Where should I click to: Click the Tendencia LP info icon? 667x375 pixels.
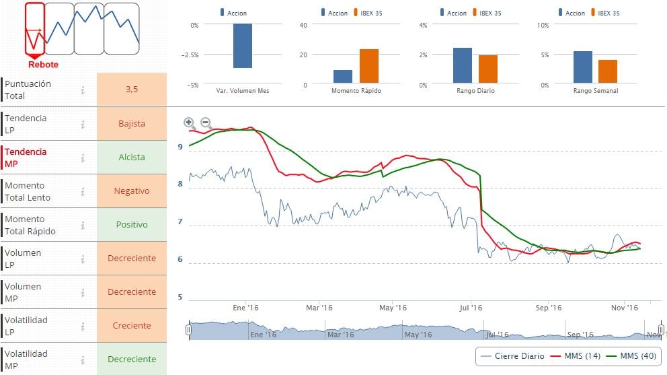click(82, 124)
